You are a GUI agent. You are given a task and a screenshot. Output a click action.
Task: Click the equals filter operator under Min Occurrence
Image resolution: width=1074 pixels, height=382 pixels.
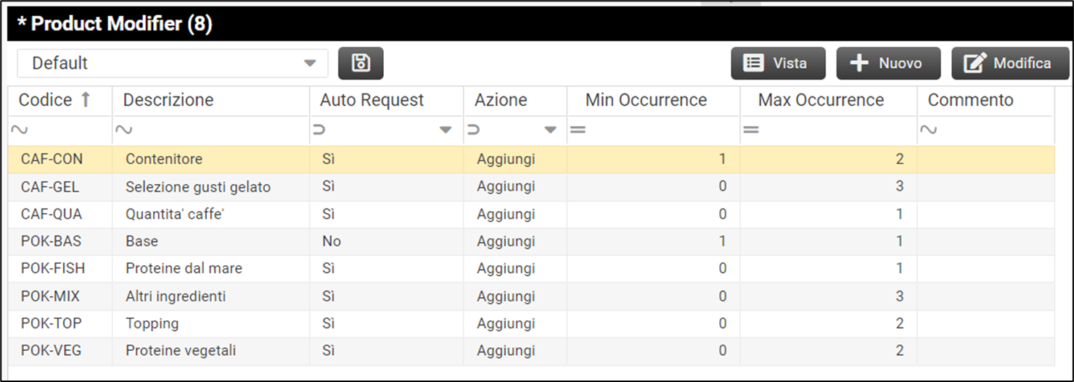578,130
